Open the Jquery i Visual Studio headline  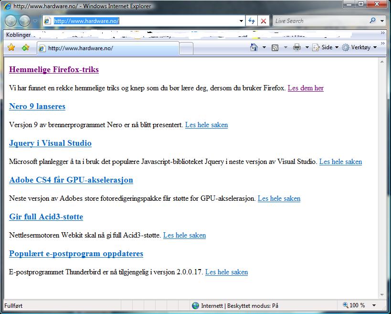click(x=51, y=143)
